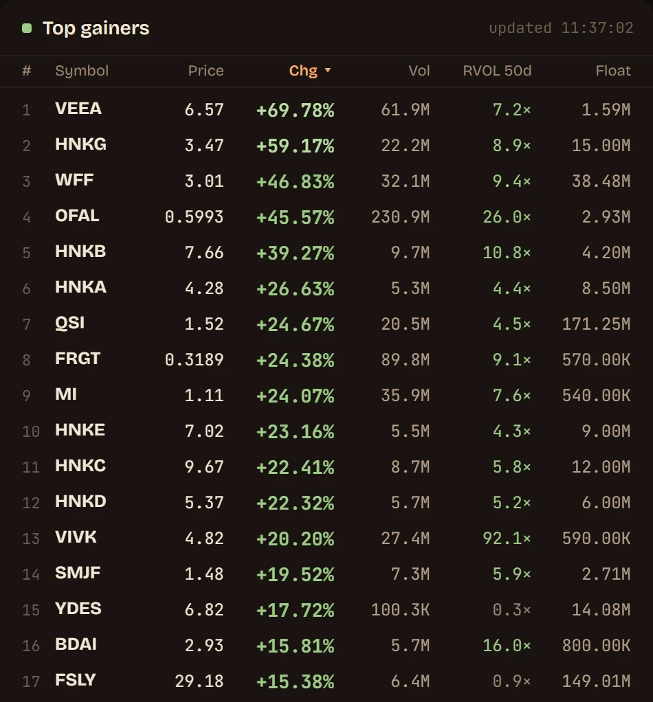Click the 89.8M volume value

[x=406, y=360]
